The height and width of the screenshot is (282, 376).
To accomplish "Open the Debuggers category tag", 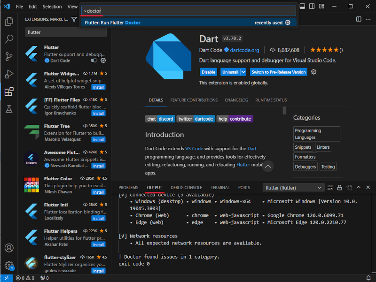I will tap(305, 167).
